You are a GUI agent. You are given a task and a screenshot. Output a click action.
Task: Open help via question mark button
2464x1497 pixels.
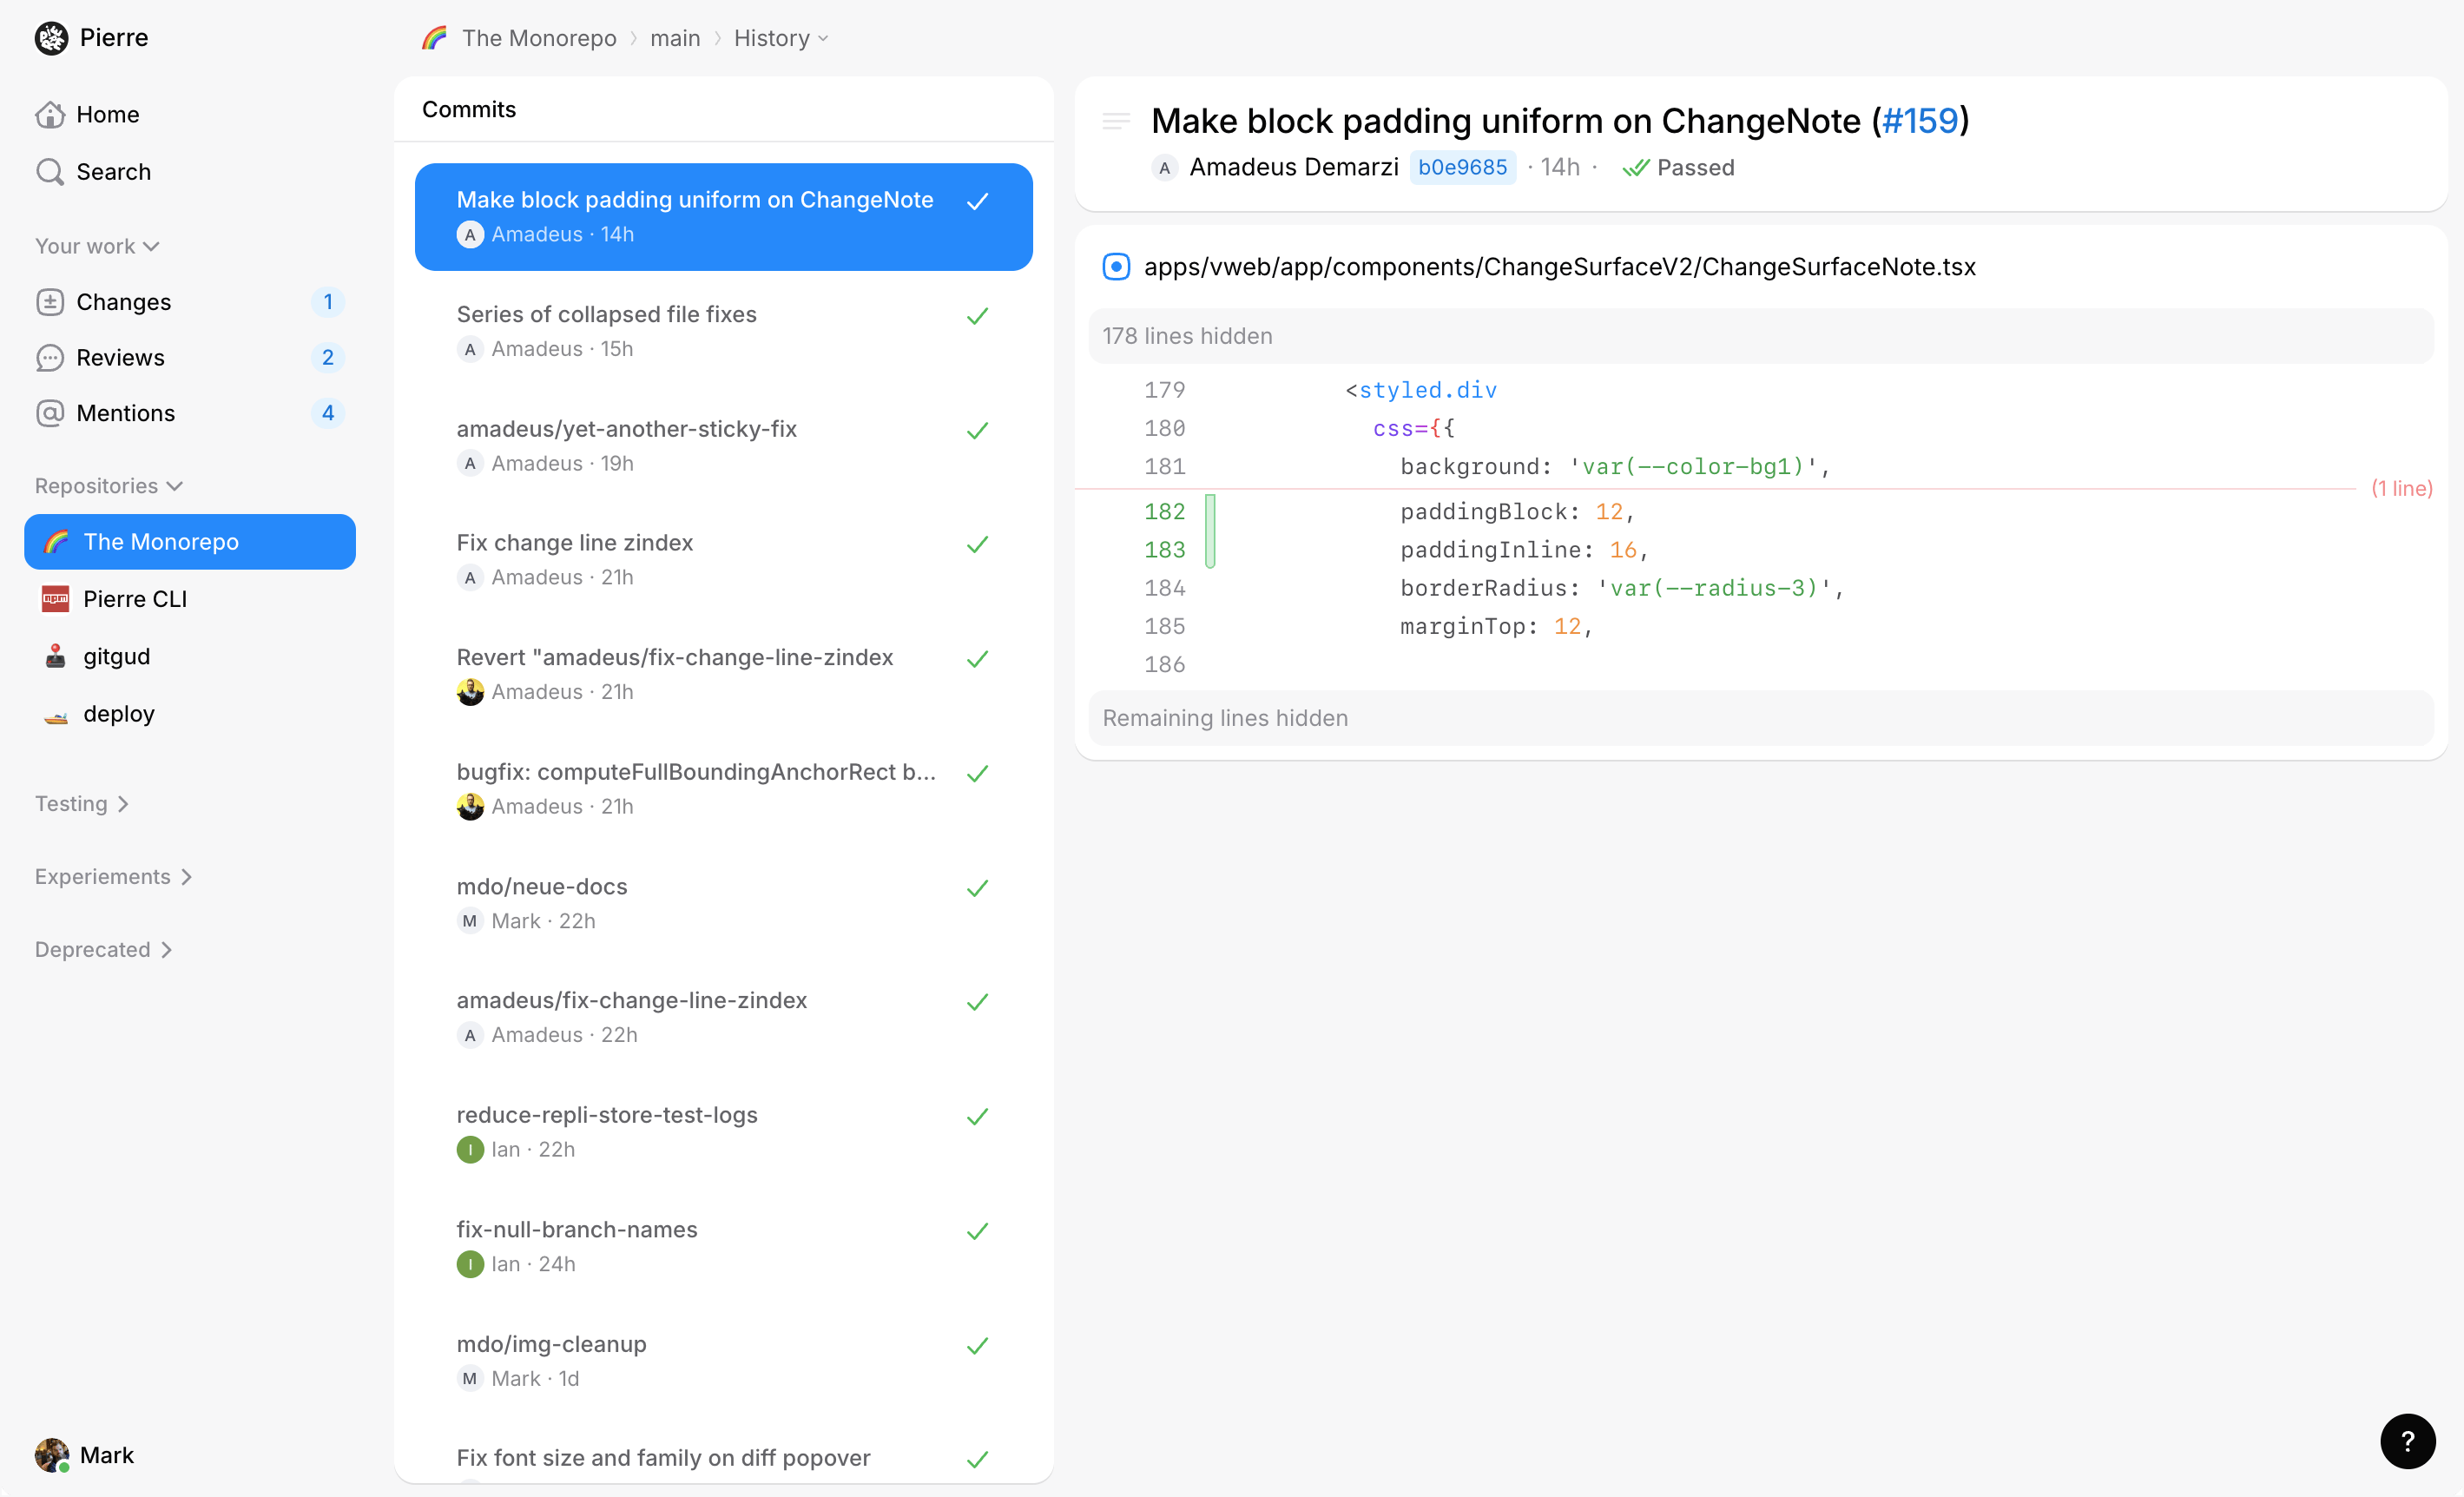2407,1441
